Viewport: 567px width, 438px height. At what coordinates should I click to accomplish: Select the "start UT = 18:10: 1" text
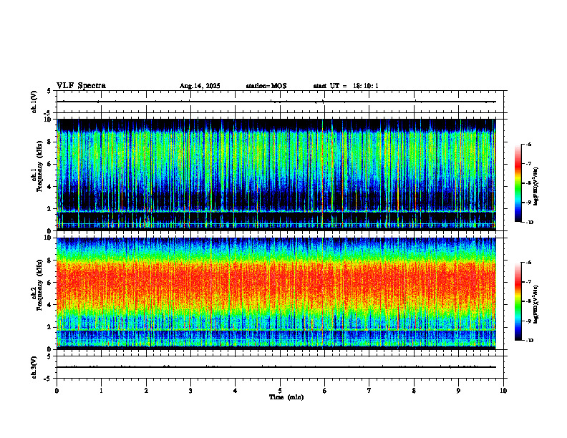346,86
